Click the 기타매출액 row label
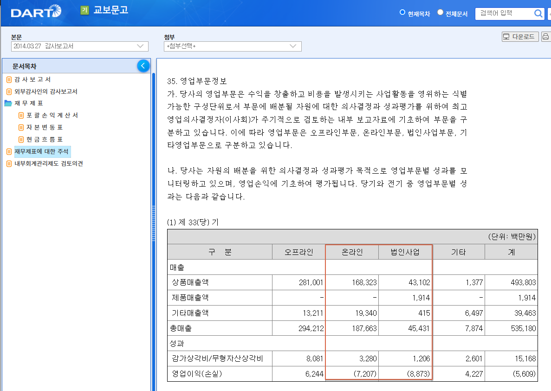The height and width of the screenshot is (391, 551). (190, 313)
